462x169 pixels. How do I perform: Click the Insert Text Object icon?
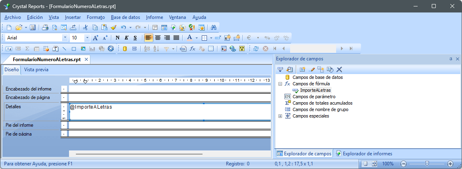[x=8, y=49]
